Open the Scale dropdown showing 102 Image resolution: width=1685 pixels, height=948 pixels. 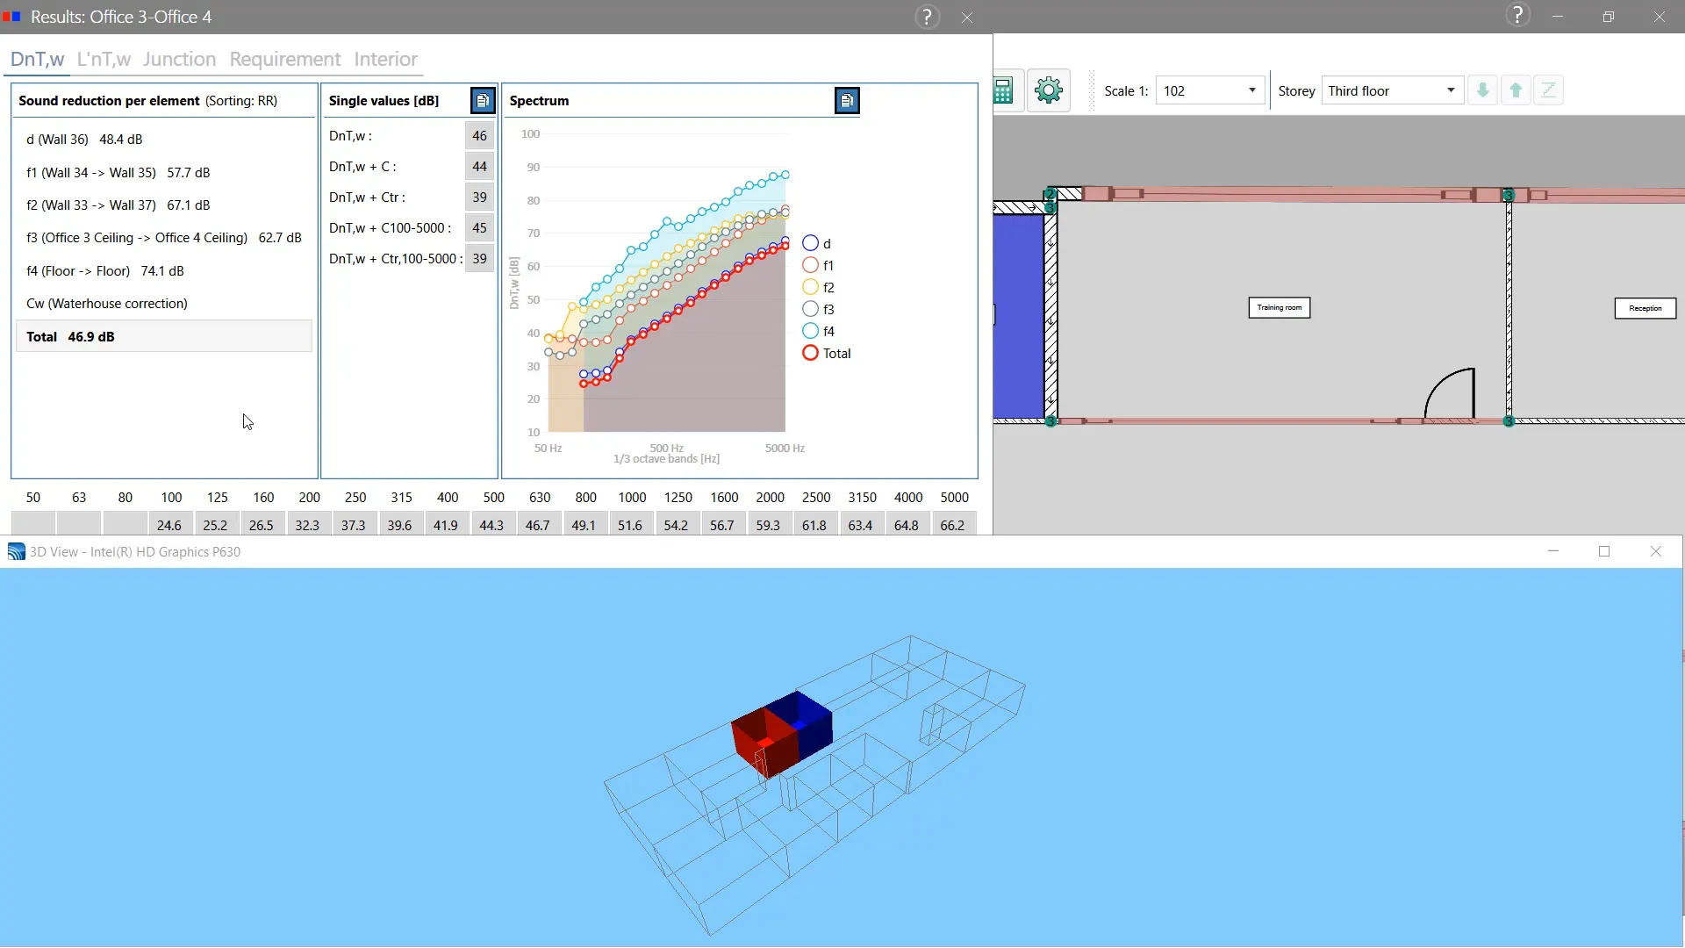click(x=1251, y=90)
